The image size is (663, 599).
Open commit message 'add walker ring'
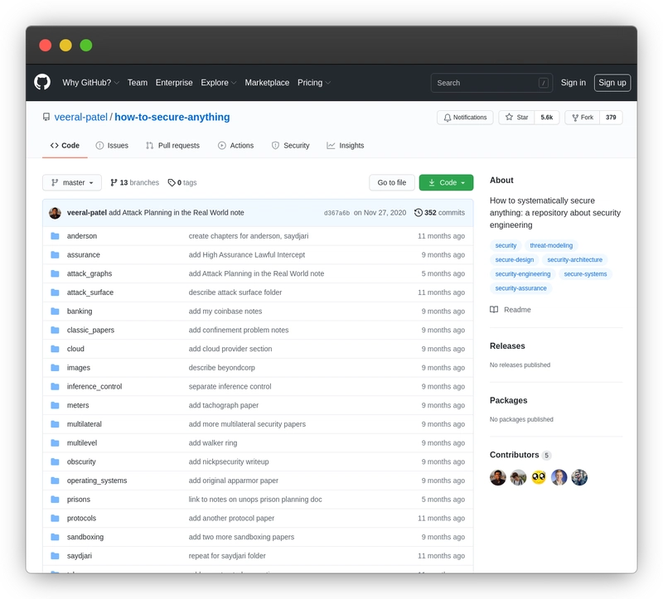[213, 443]
